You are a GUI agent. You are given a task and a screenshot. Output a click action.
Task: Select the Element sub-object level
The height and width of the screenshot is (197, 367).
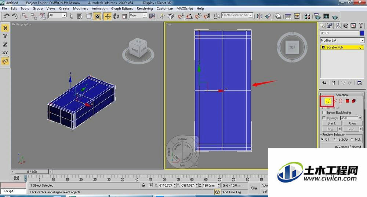pyautogui.click(x=354, y=101)
